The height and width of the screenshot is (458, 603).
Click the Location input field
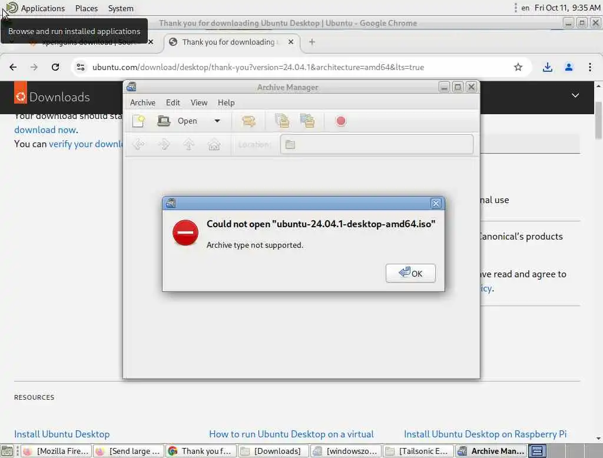(377, 145)
